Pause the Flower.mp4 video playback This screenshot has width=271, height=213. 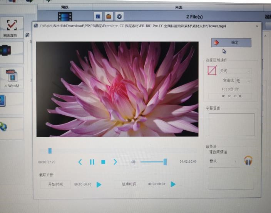coord(92,162)
